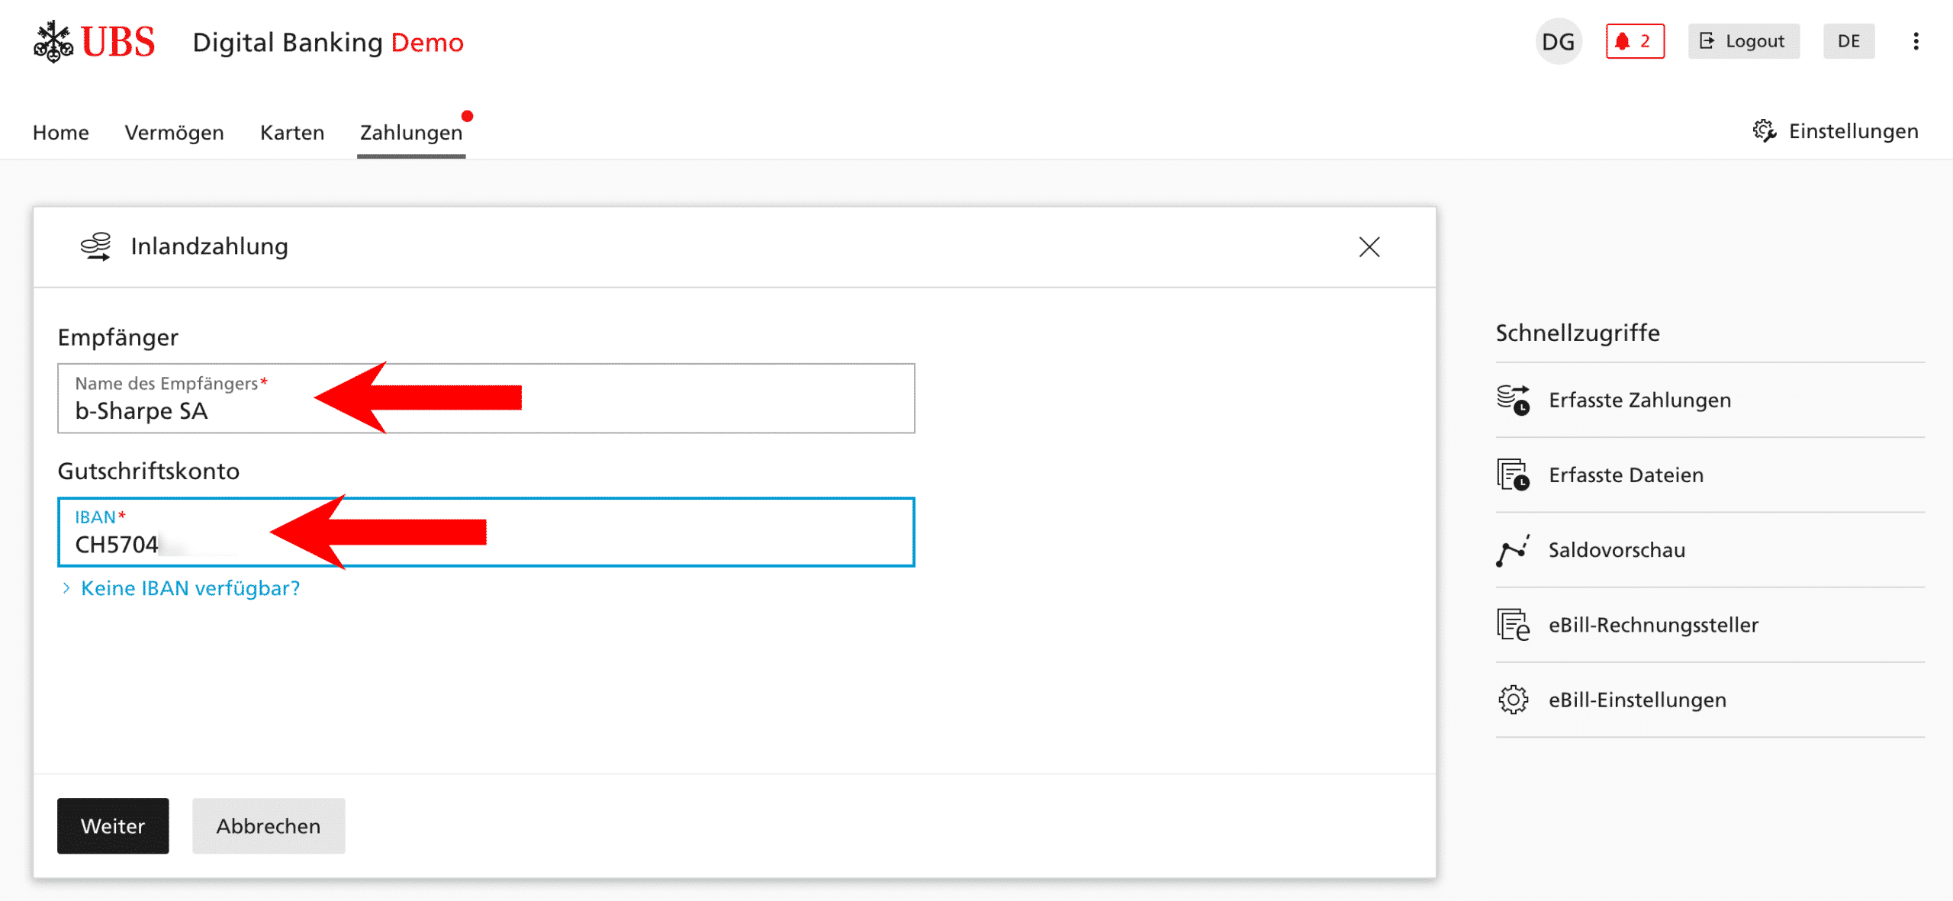
Task: Go to the Home tab
Action: [x=60, y=133]
